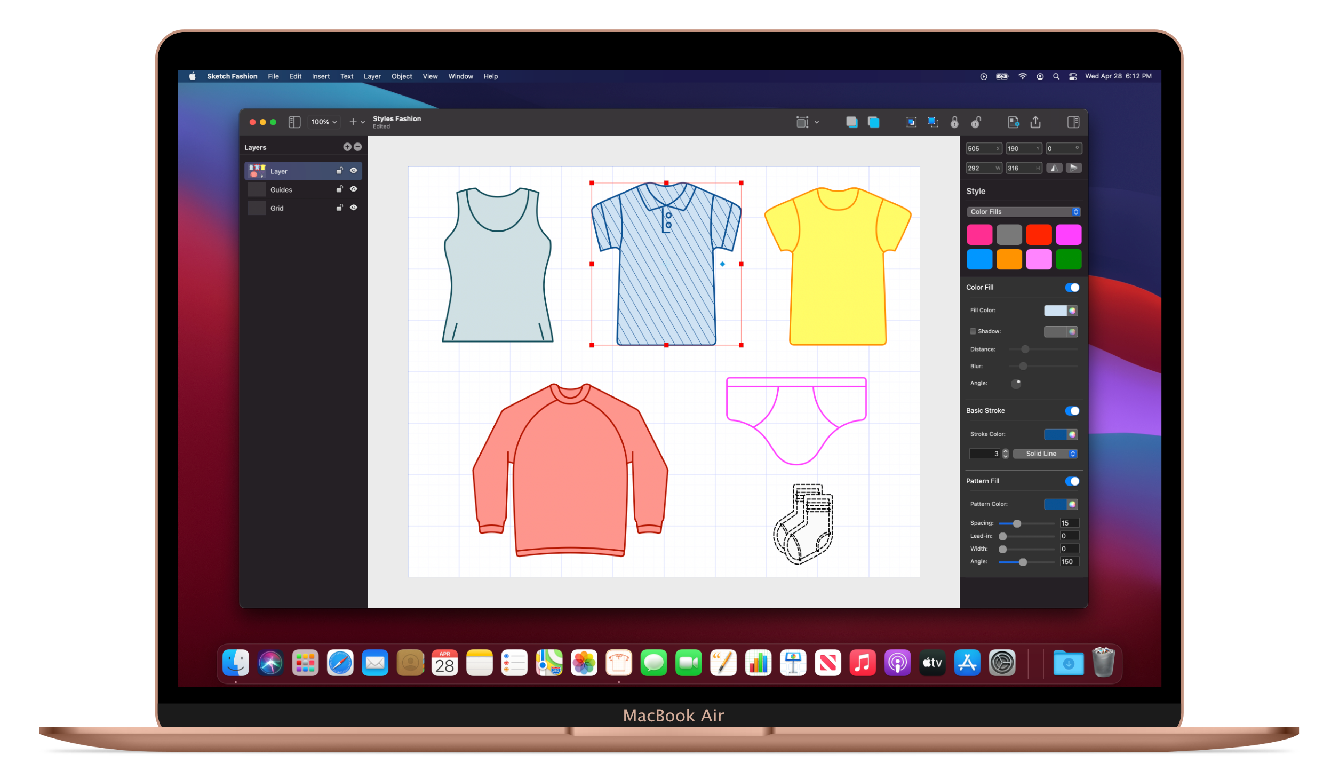Open the Solid Line stroke type dropdown
The width and height of the screenshot is (1339, 779).
click(x=1045, y=454)
